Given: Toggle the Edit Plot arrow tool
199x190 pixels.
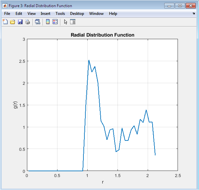Looking at the screenshot, I should [65, 22].
